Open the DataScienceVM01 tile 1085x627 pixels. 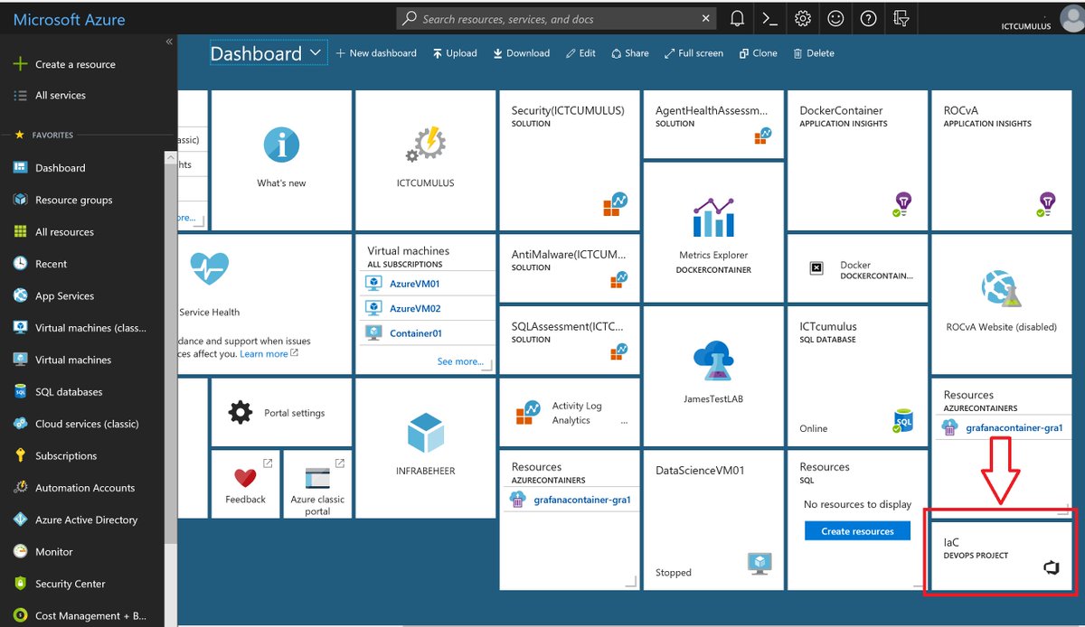[x=713, y=520]
